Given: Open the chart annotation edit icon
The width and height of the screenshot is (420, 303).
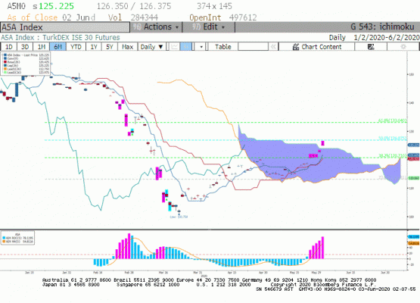Looking at the screenshot, I should 371,47.
